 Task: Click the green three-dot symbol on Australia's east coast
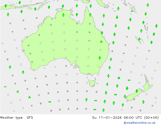(x=101, y=42)
